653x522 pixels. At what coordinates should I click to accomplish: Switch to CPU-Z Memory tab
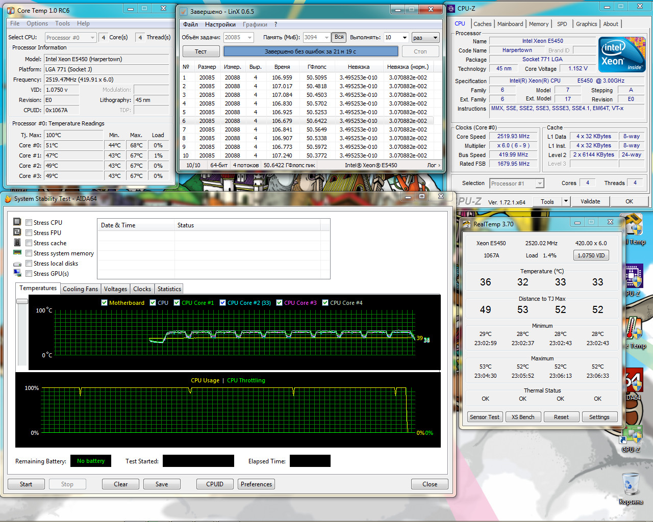[539, 24]
